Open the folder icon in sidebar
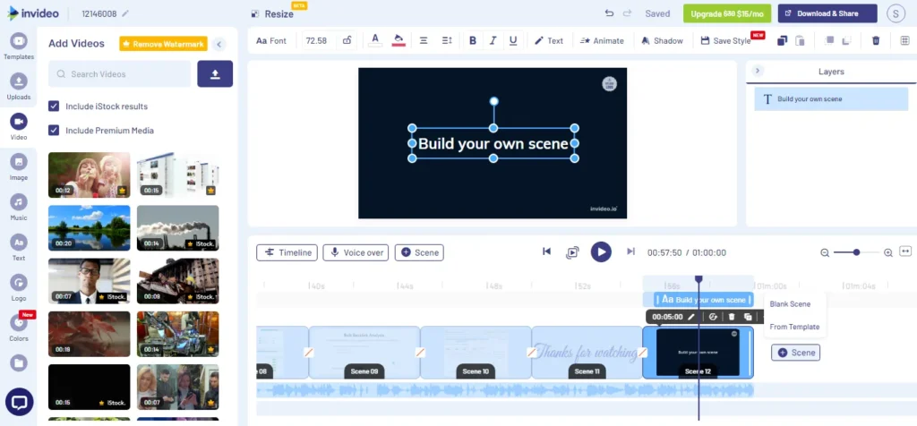 point(19,362)
